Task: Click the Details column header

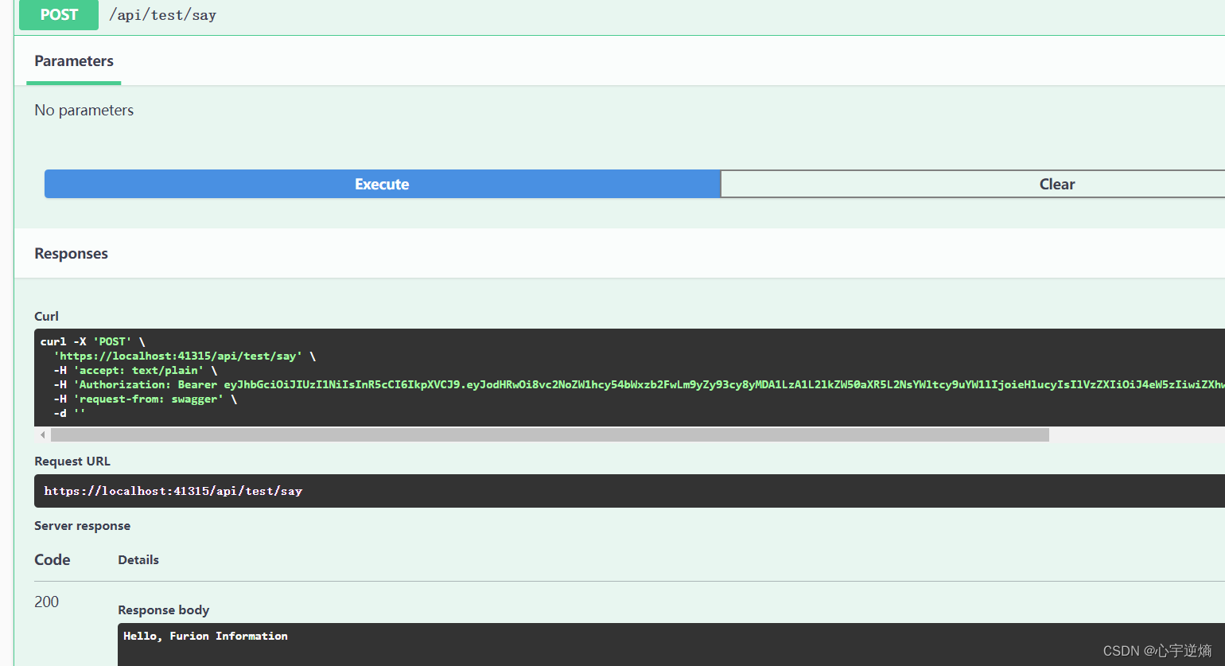Action: click(x=138, y=559)
